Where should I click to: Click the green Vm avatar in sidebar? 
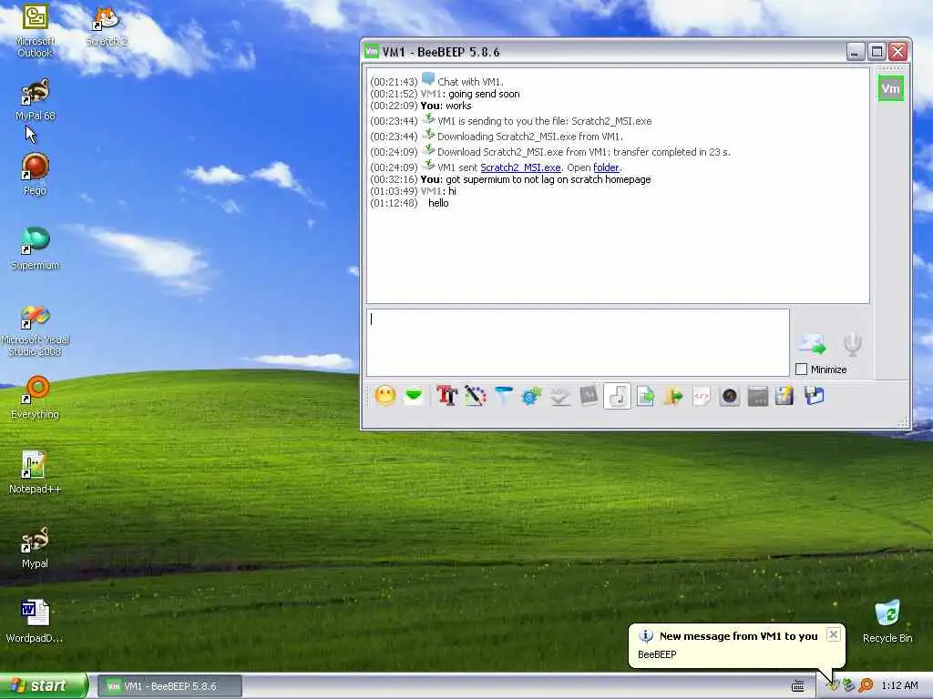[x=890, y=88]
